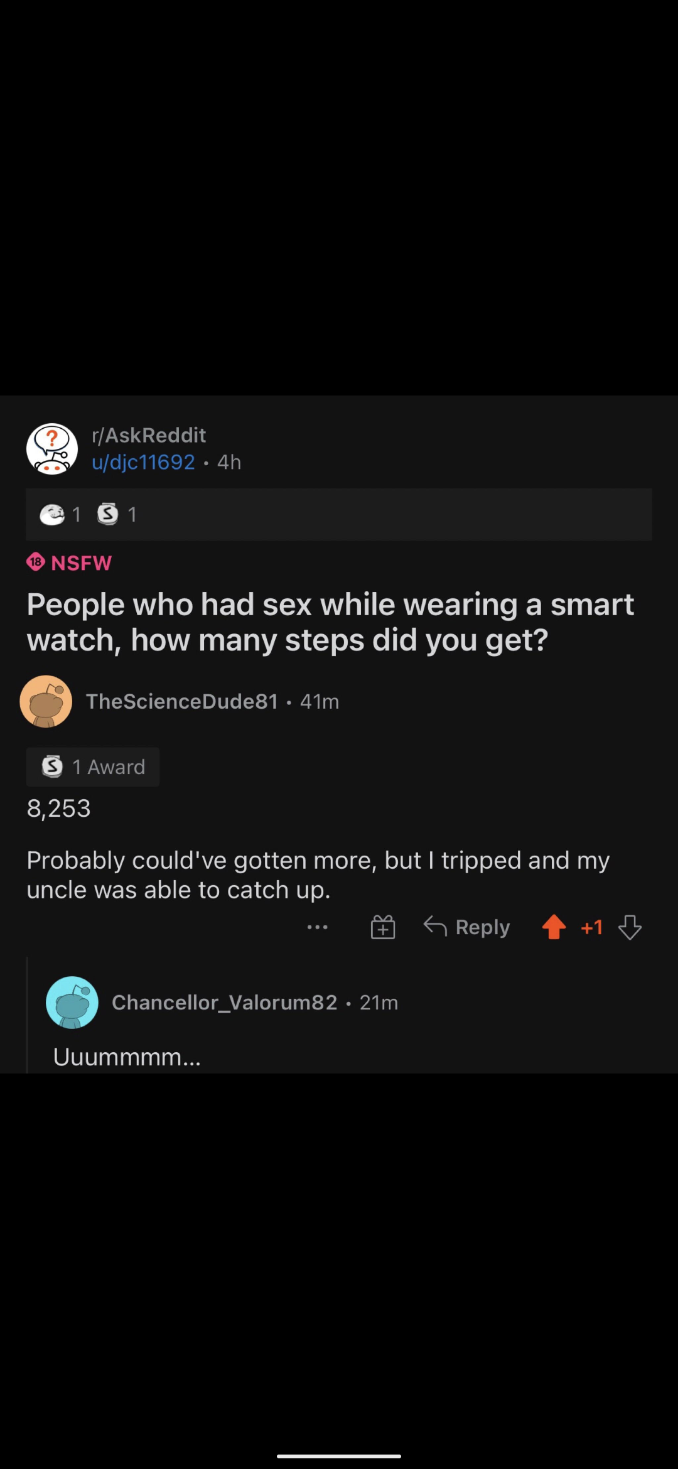Viewport: 678px width, 1469px height.
Task: Tap the AskReddit subreddit avatar icon
Action: click(52, 449)
